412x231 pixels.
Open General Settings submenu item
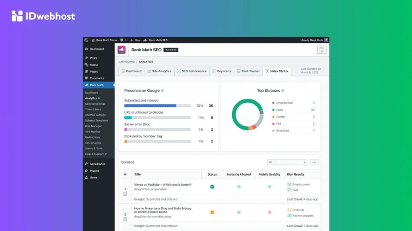click(x=95, y=104)
